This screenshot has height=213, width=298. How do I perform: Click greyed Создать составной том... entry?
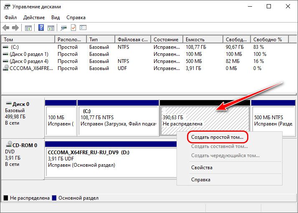[220, 146]
